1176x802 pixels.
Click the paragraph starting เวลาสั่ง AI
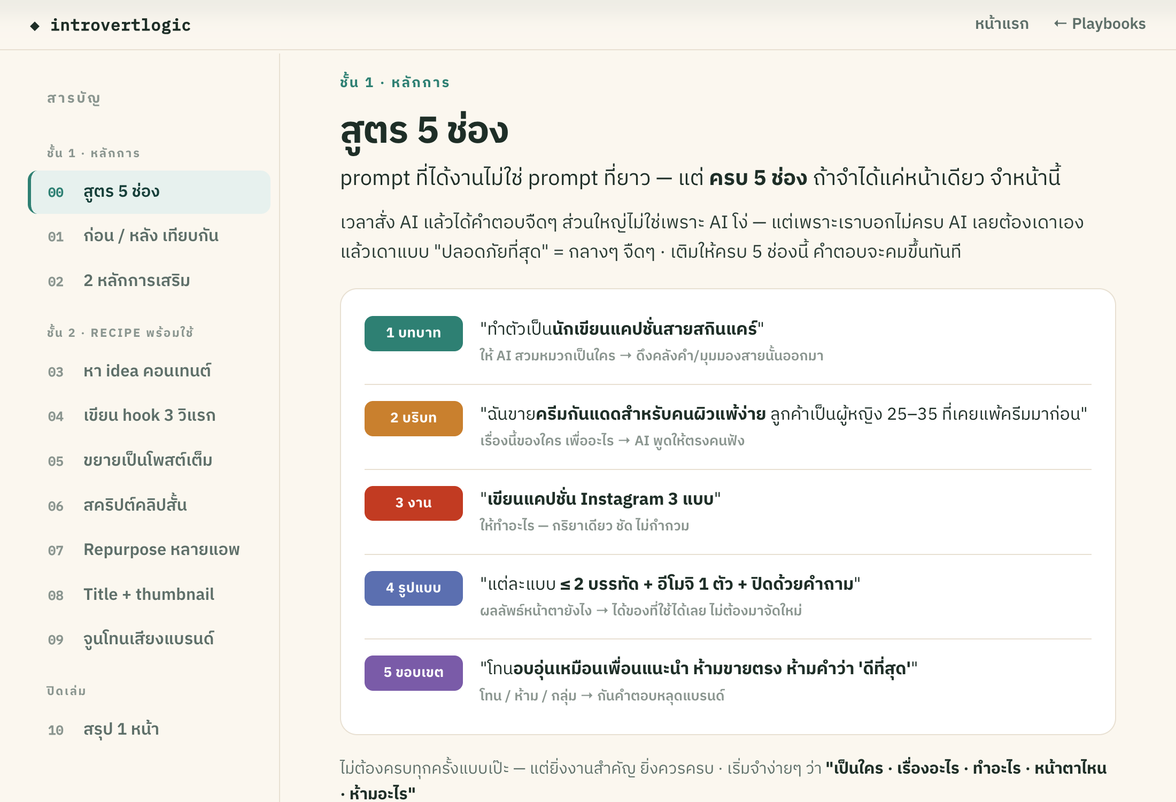pos(712,237)
